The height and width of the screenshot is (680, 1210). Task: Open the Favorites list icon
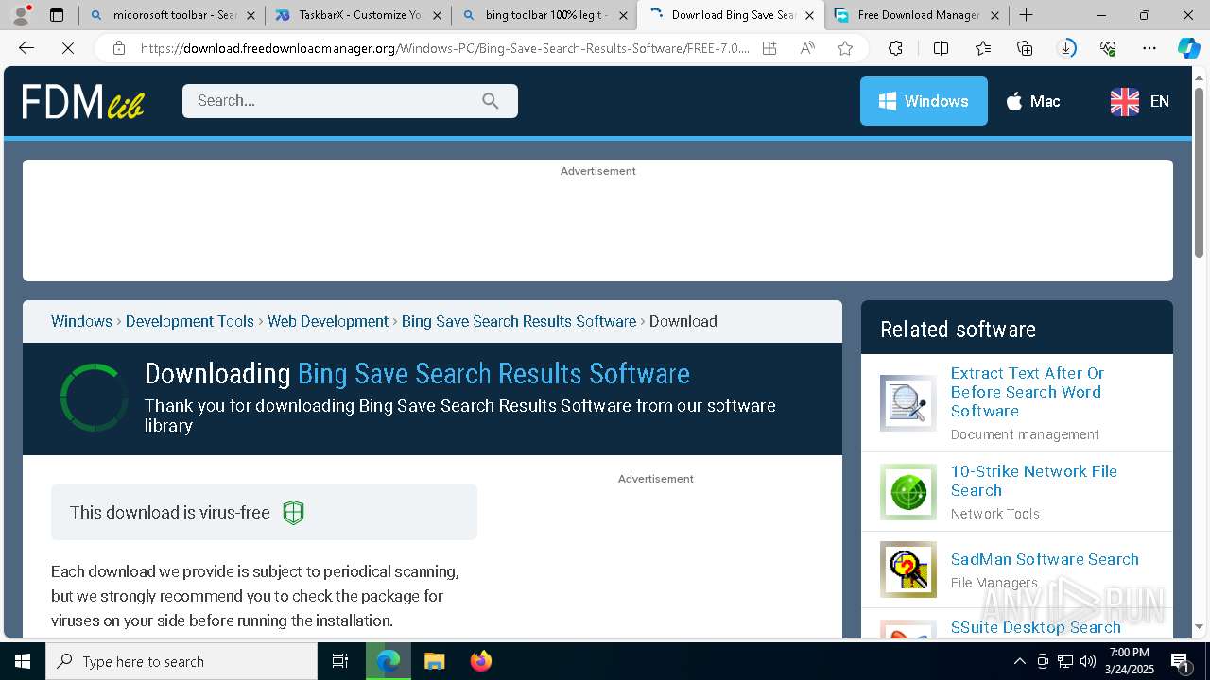click(x=983, y=48)
